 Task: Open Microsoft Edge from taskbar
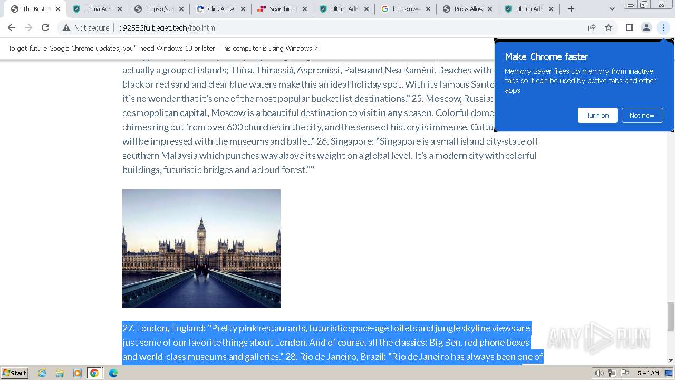(113, 373)
